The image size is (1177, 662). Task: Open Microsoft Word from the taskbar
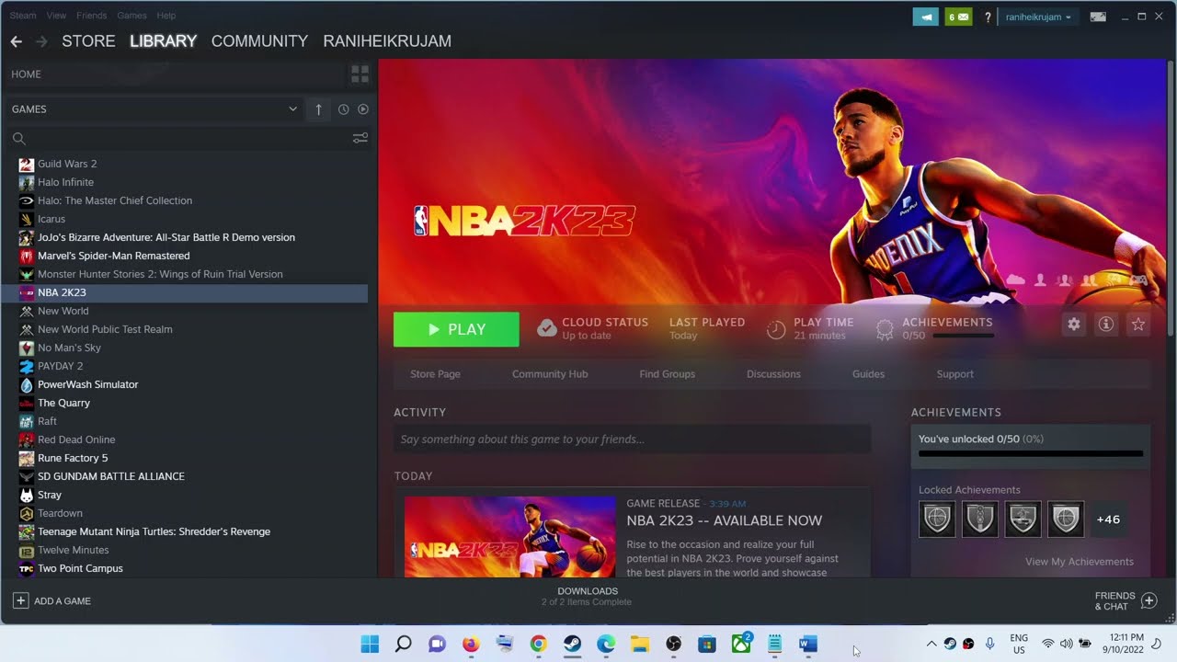point(808,645)
